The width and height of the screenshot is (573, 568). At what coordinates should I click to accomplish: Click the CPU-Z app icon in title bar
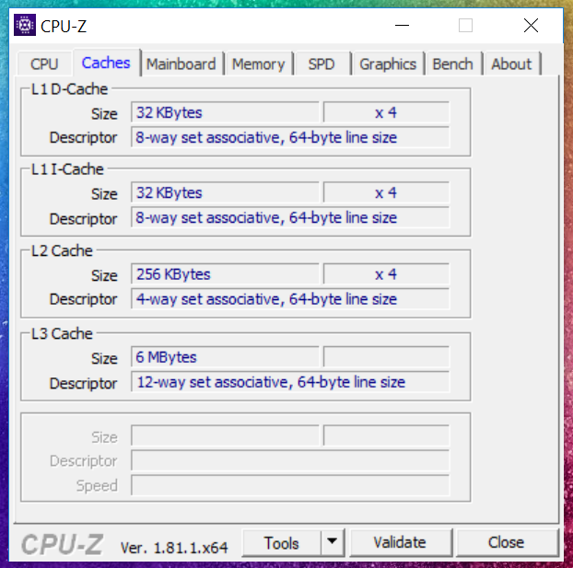[25, 25]
